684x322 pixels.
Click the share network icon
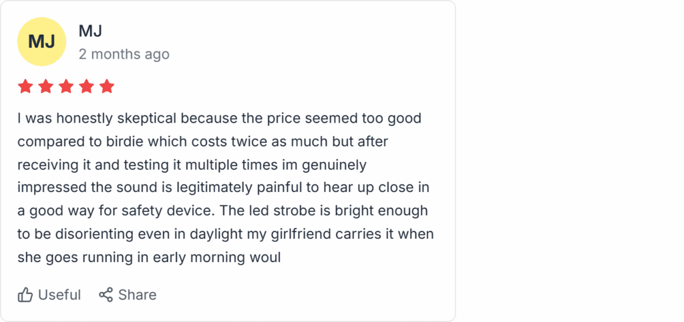coord(106,295)
